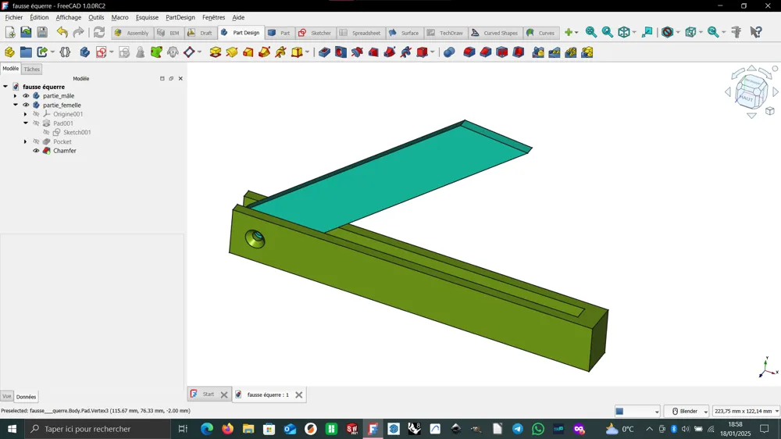781x439 pixels.
Task: Collapse the fausse équerre document node
Action: point(5,87)
